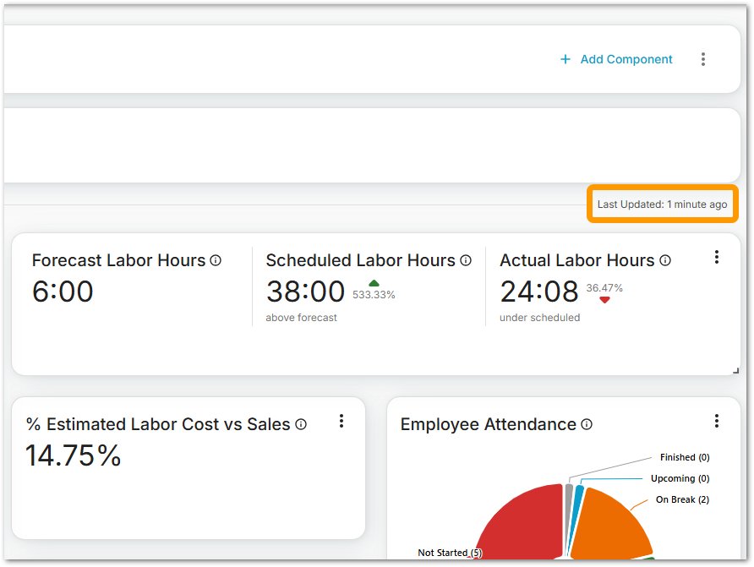The width and height of the screenshot is (754, 567).
Task: Click the 14.75% labor cost value
Action: click(x=74, y=455)
